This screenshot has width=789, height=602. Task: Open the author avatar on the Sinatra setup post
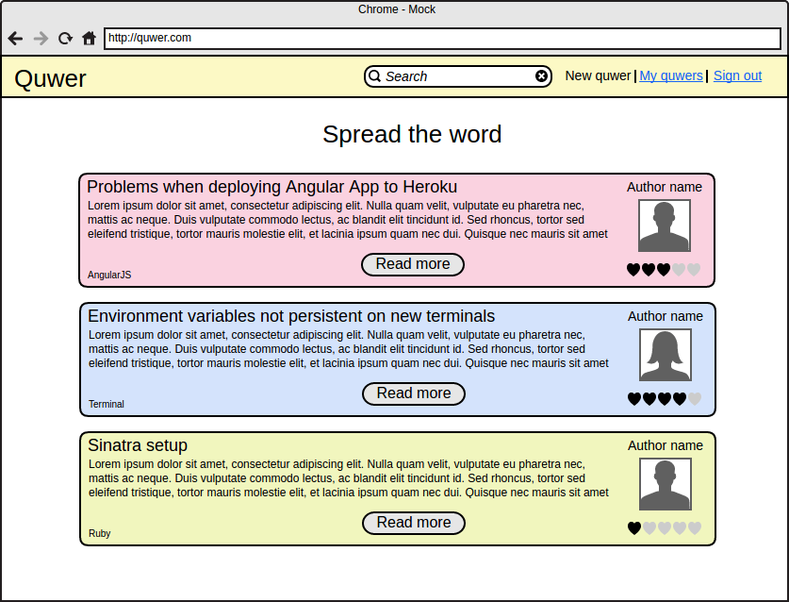666,484
